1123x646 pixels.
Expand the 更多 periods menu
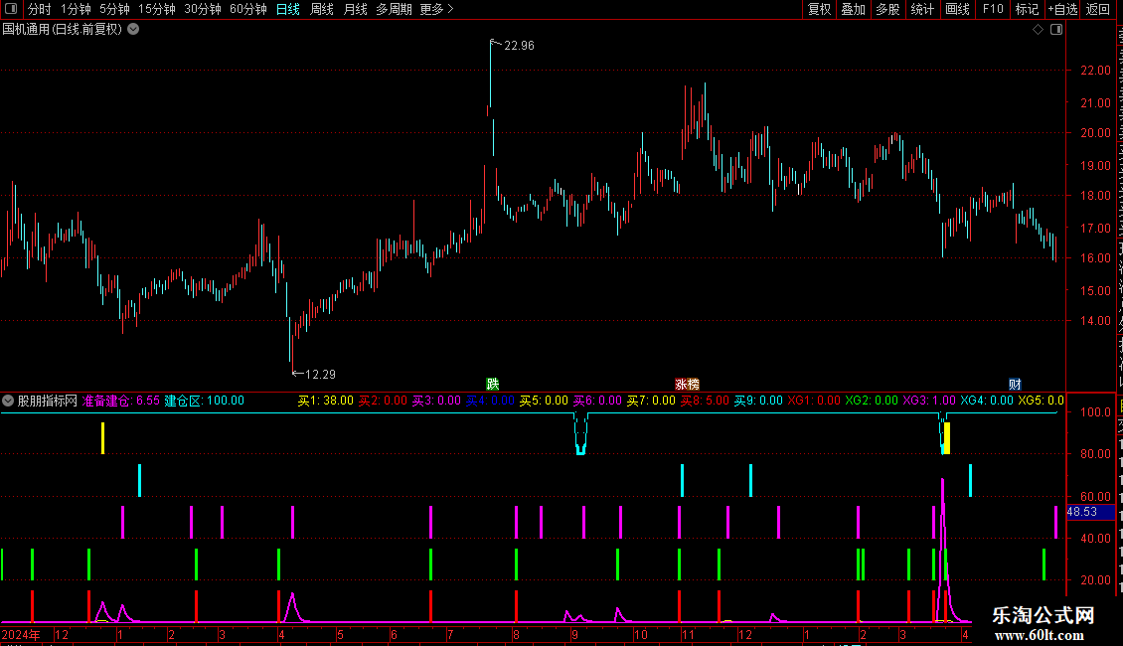[436, 9]
